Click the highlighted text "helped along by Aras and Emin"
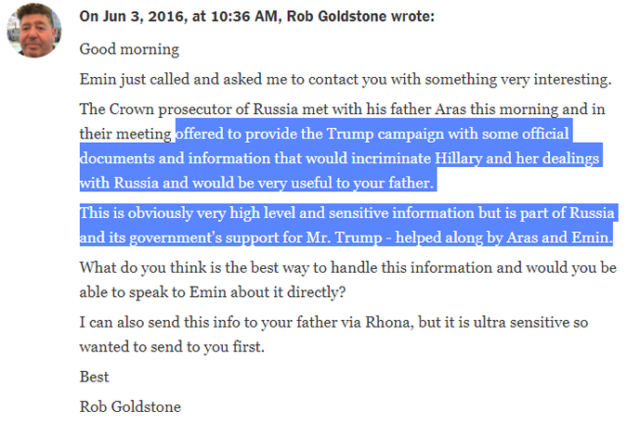The height and width of the screenshot is (424, 627). (x=502, y=238)
